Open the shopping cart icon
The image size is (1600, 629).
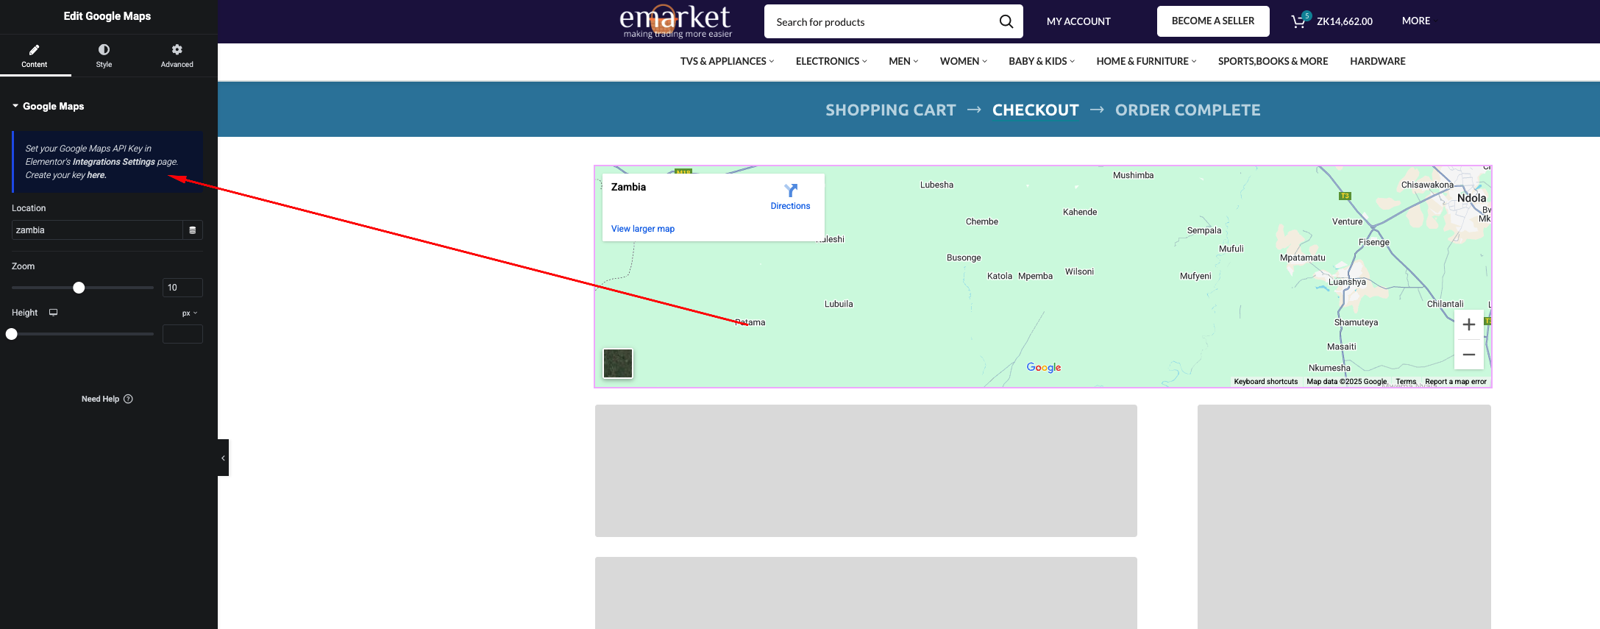click(x=1299, y=21)
